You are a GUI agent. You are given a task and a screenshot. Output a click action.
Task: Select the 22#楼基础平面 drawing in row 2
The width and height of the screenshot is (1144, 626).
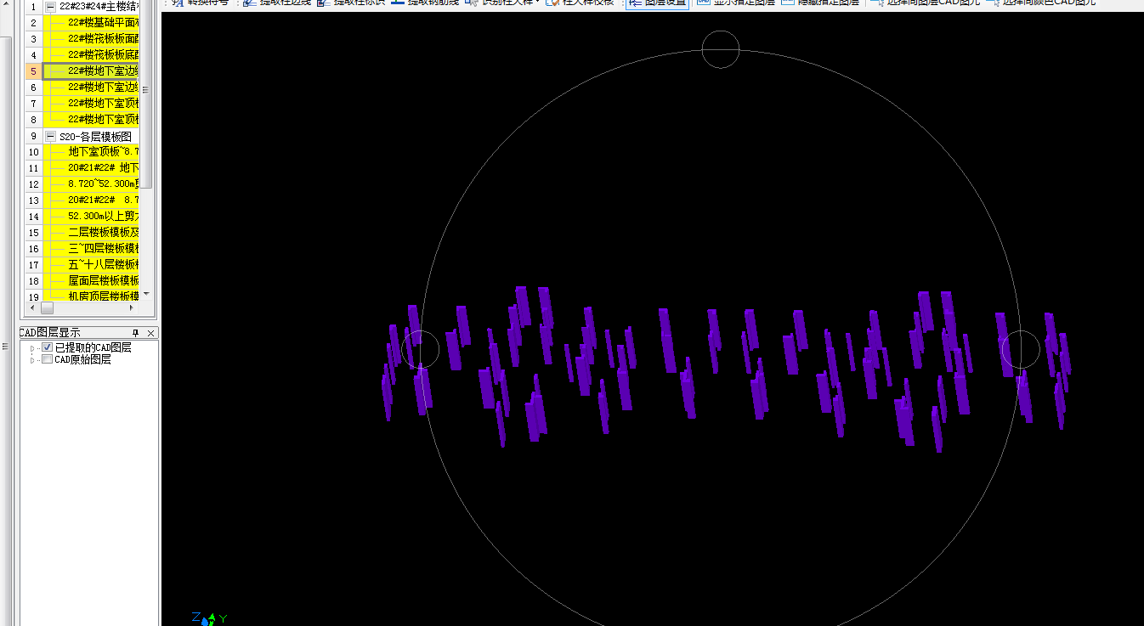coord(91,22)
